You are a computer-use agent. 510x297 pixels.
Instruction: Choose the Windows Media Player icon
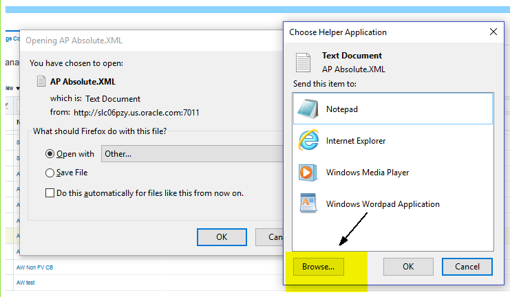click(x=308, y=173)
